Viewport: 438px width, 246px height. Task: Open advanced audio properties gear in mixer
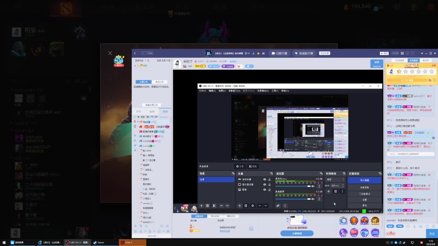278,206
